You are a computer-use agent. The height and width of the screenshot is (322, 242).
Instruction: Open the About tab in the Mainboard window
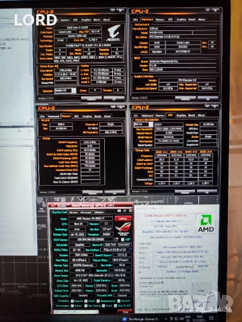click(202, 19)
